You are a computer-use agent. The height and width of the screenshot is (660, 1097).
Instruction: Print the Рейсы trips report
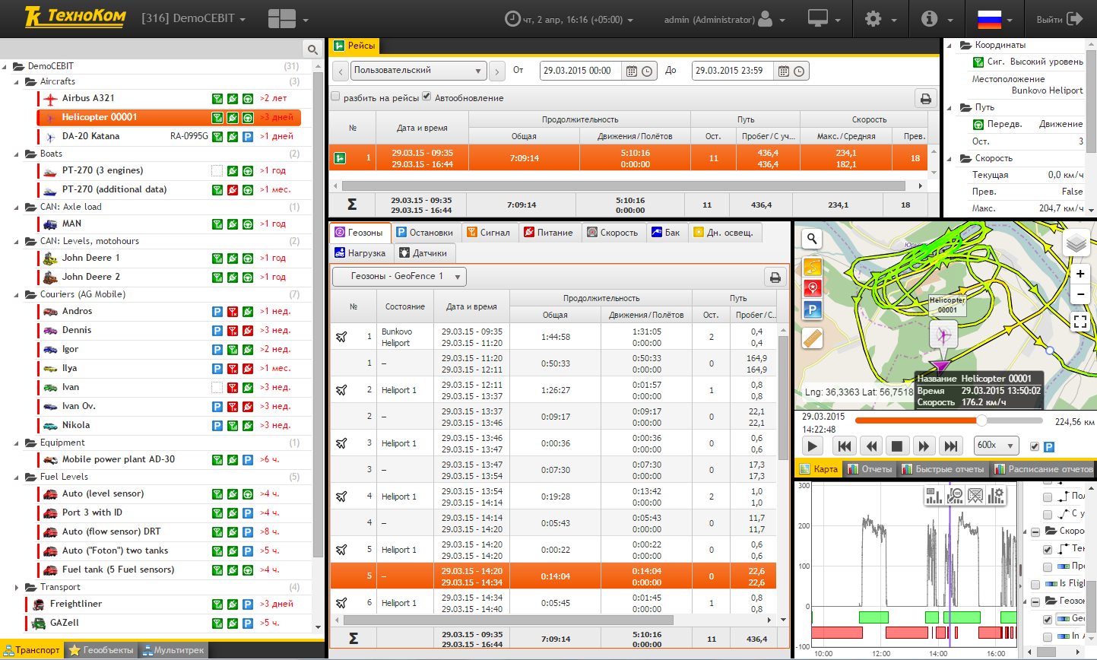coord(925,99)
